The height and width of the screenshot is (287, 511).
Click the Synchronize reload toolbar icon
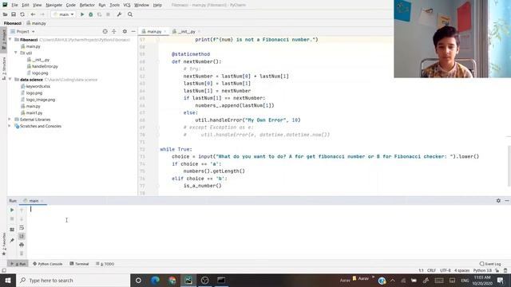pos(22,14)
